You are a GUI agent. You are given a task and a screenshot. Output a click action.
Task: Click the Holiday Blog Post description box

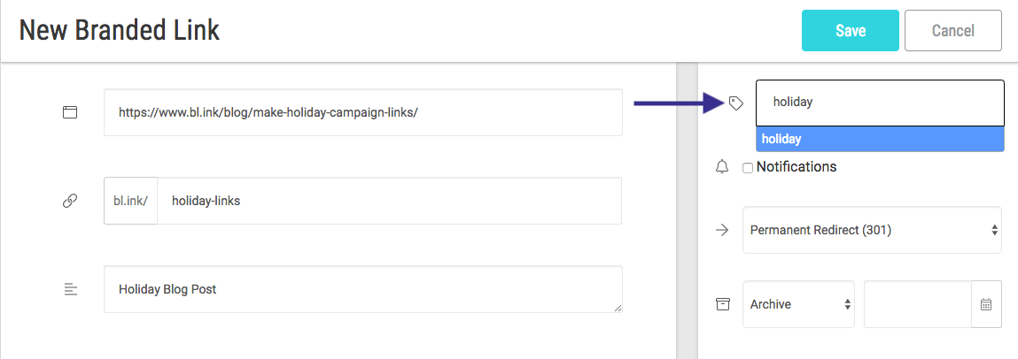coord(363,289)
